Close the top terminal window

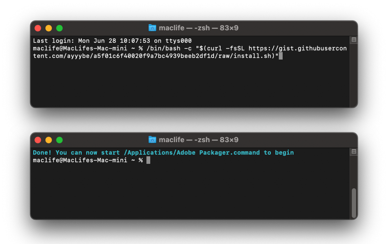(x=38, y=28)
